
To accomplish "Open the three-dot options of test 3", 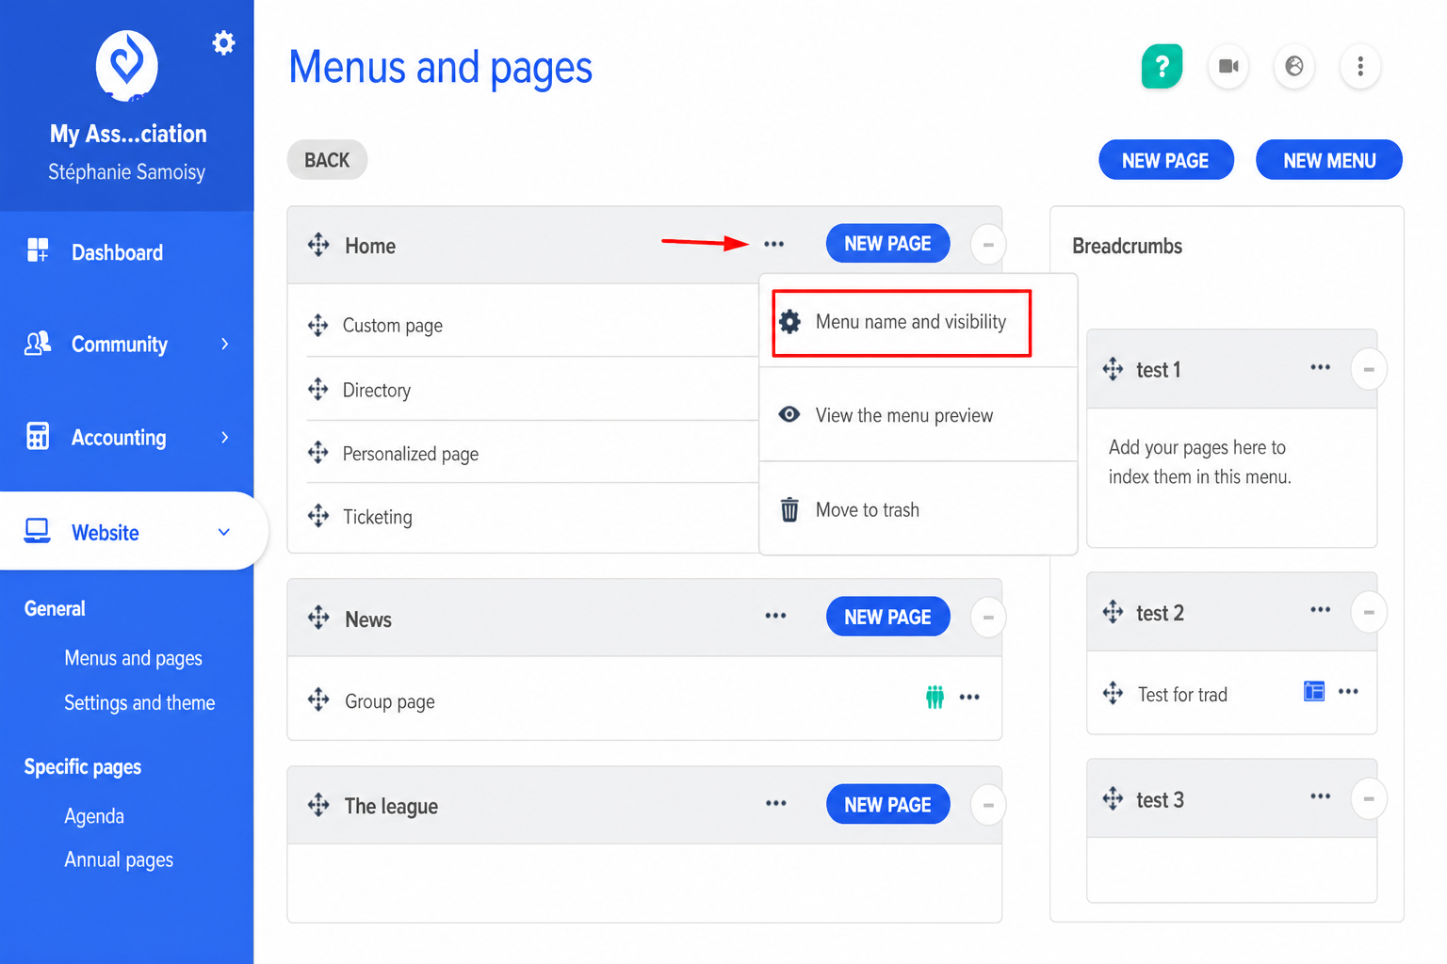I will (x=1321, y=796).
